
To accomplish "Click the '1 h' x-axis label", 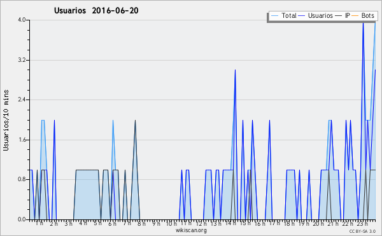I will tap(39, 223).
